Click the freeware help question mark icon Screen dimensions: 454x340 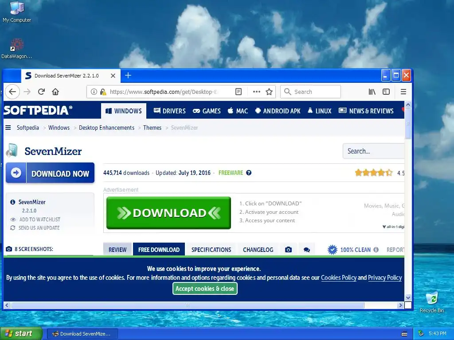(x=249, y=173)
